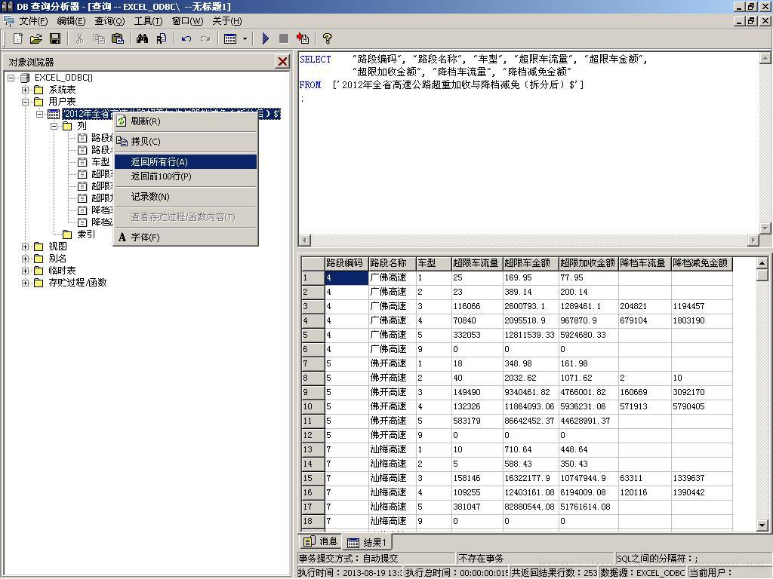The image size is (773, 579).
Task: Click the question mark Help icon
Action: point(326,38)
